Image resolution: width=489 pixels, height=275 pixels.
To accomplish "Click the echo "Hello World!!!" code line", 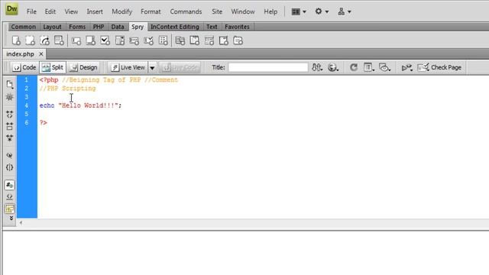I will pyautogui.click(x=80, y=105).
